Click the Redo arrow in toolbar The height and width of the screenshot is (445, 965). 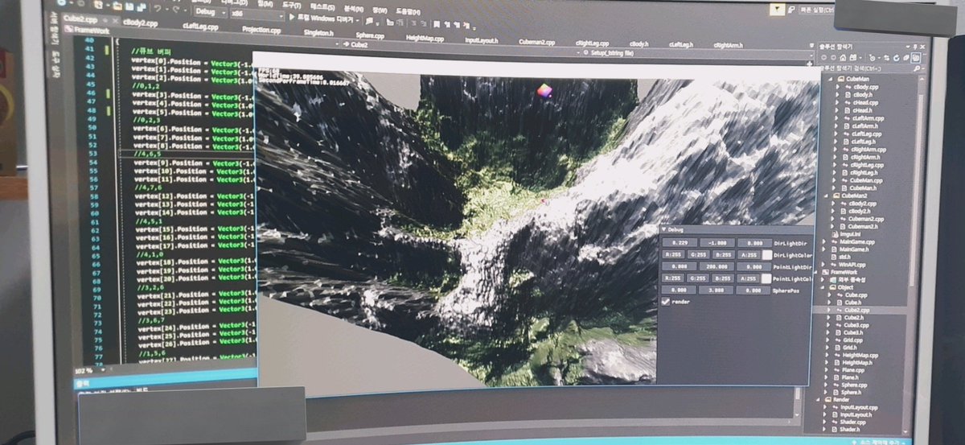point(176,8)
